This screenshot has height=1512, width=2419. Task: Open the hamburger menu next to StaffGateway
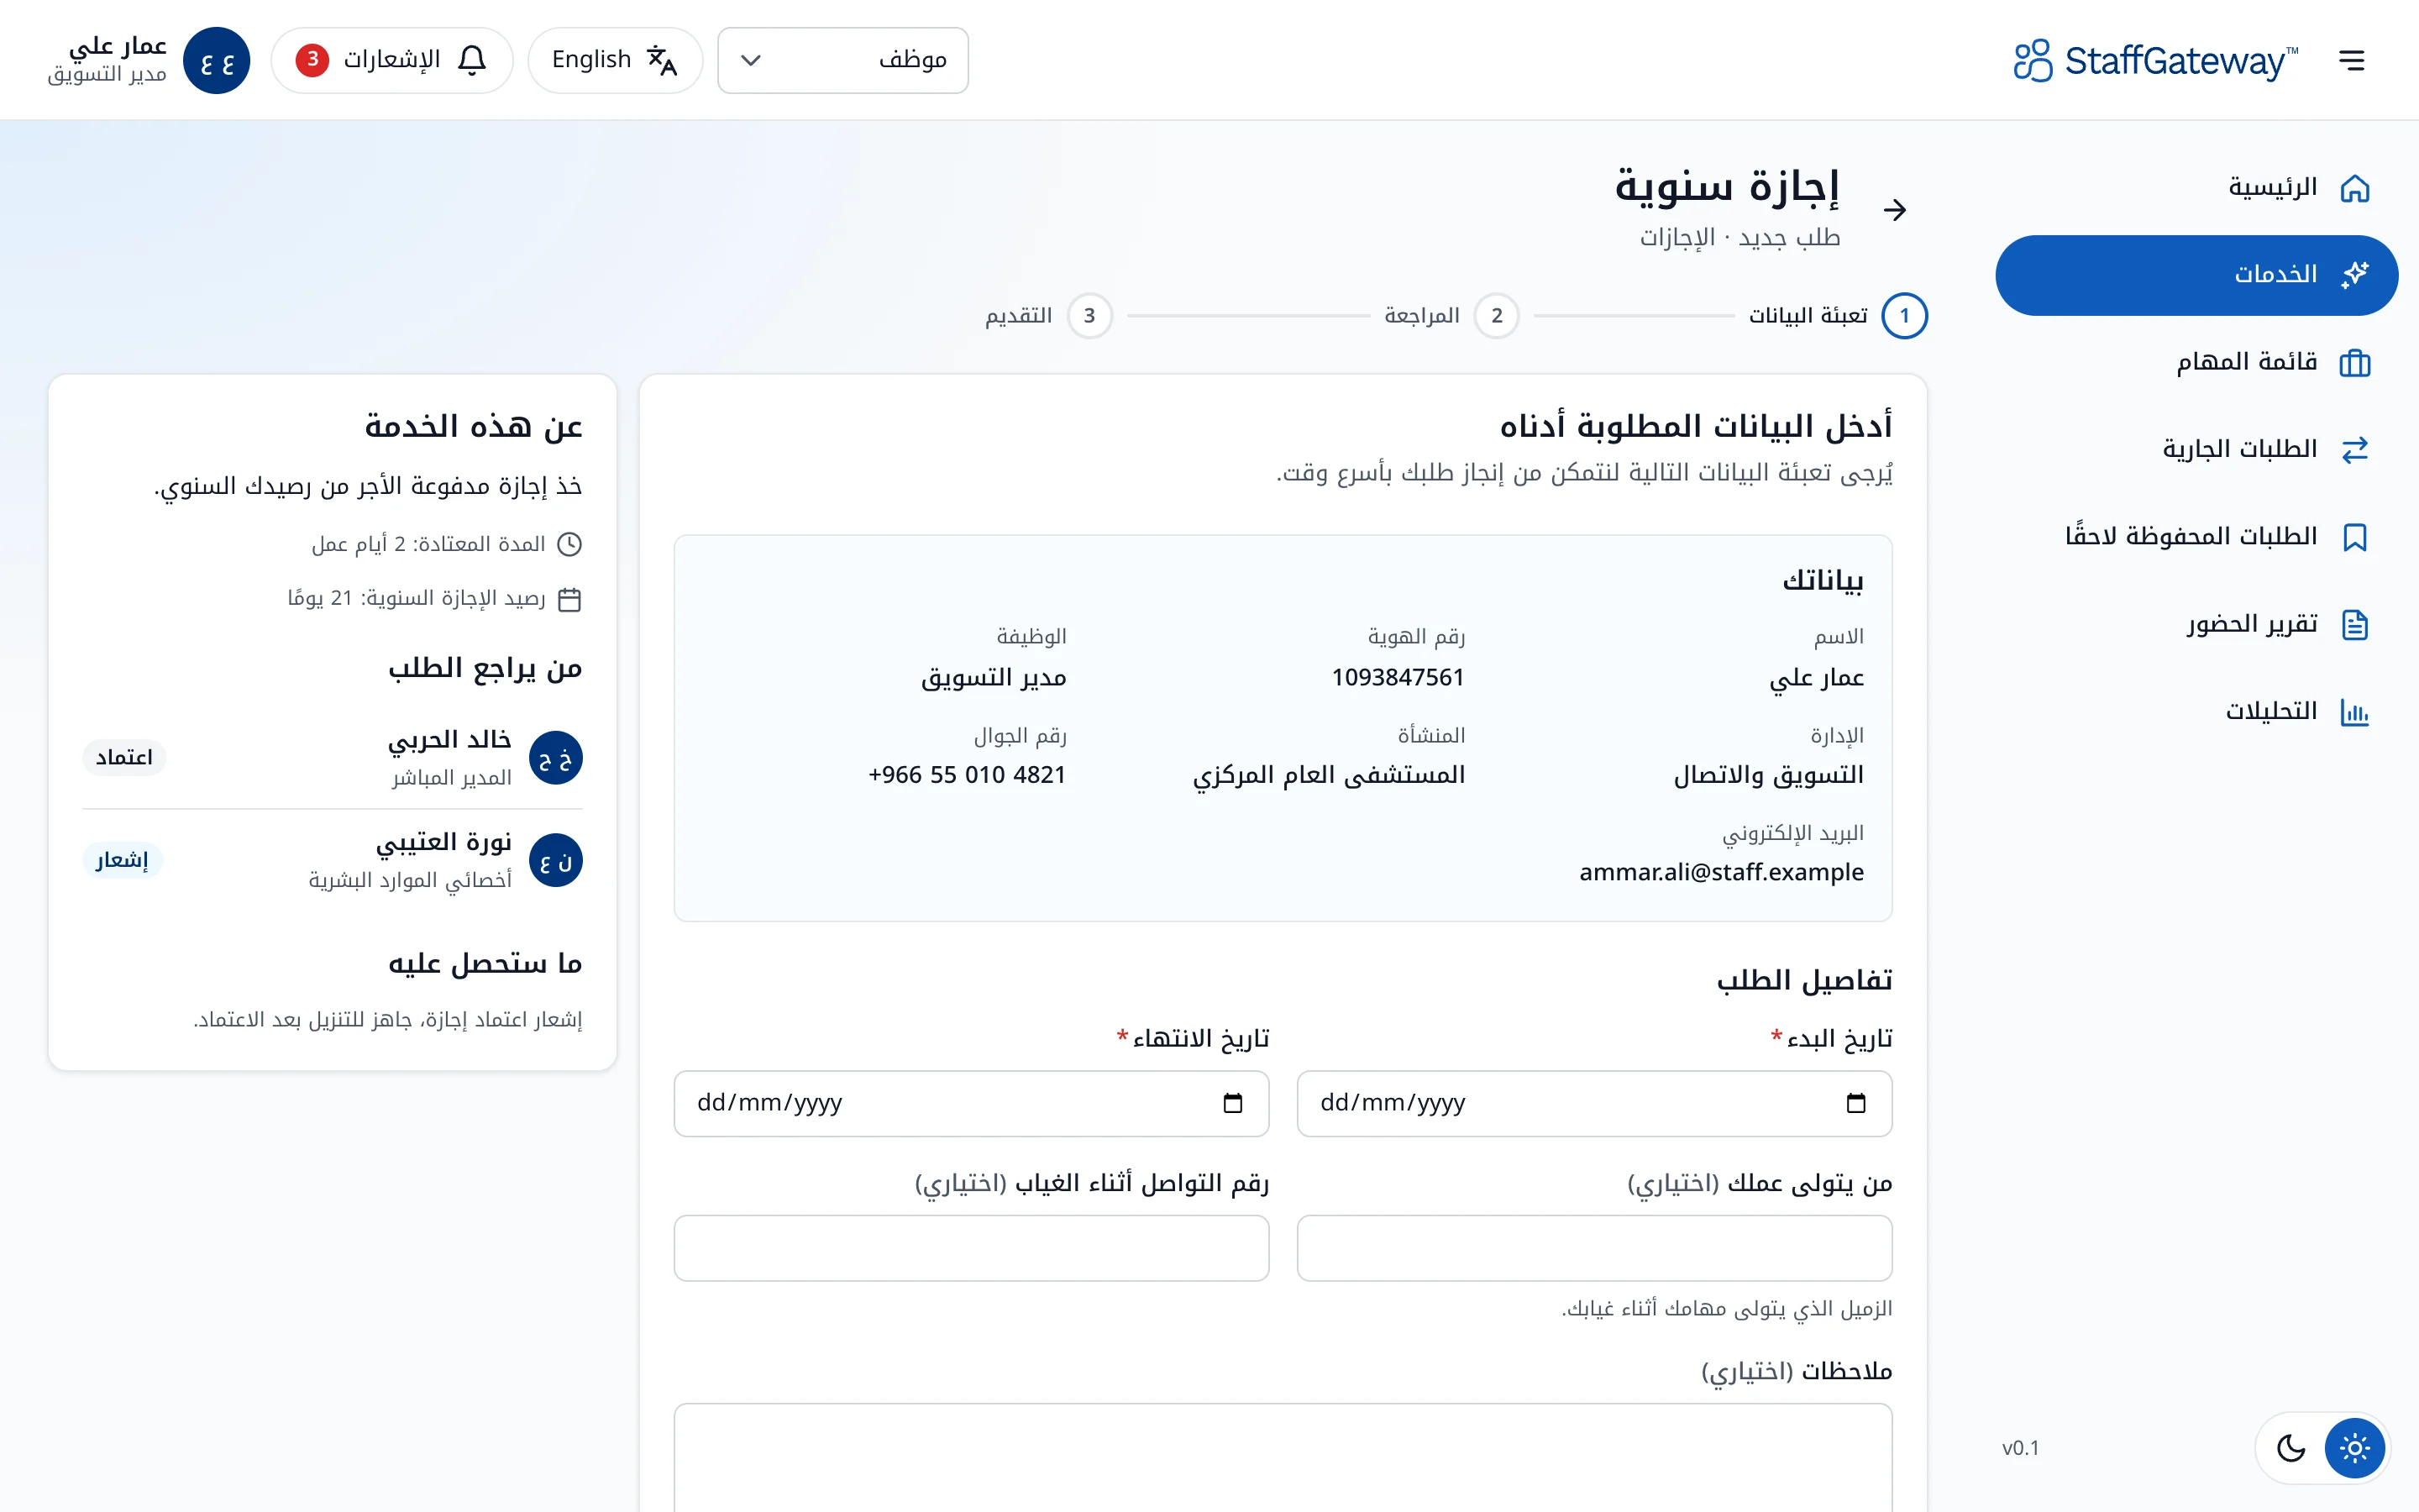click(2351, 60)
